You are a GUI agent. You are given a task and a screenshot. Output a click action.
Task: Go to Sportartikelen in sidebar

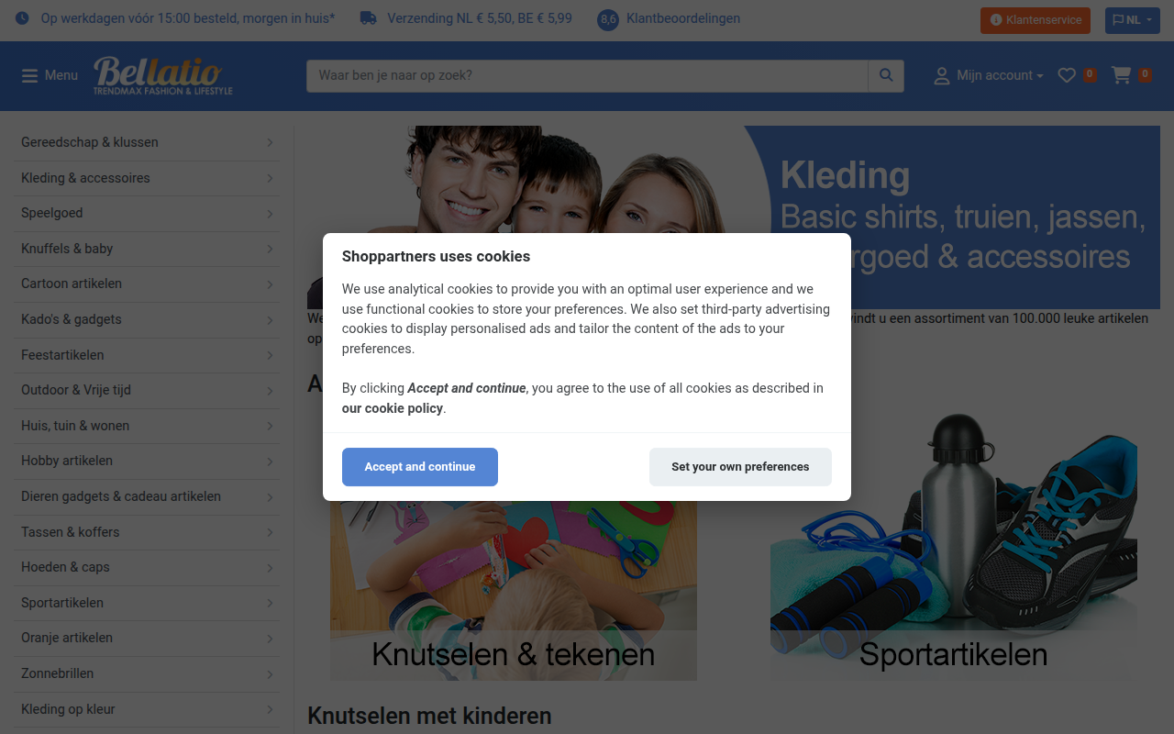pyautogui.click(x=147, y=603)
